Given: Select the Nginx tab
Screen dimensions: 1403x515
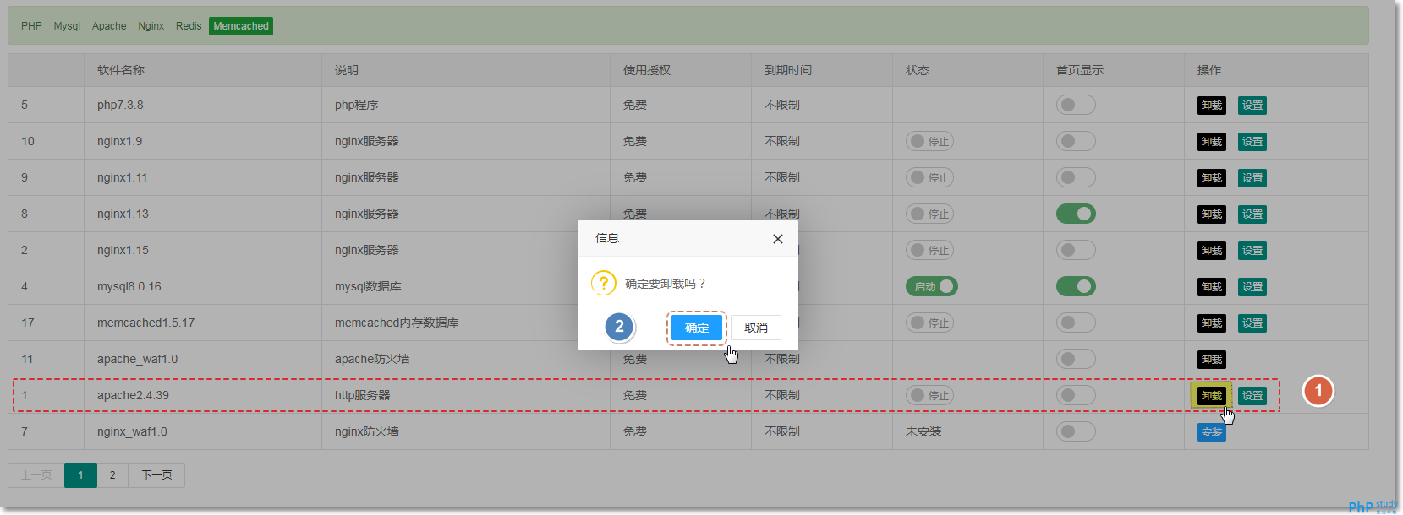Looking at the screenshot, I should tap(151, 26).
